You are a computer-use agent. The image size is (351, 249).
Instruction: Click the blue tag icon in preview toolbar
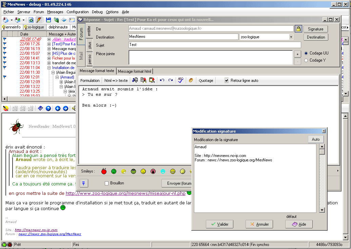tap(40, 108)
